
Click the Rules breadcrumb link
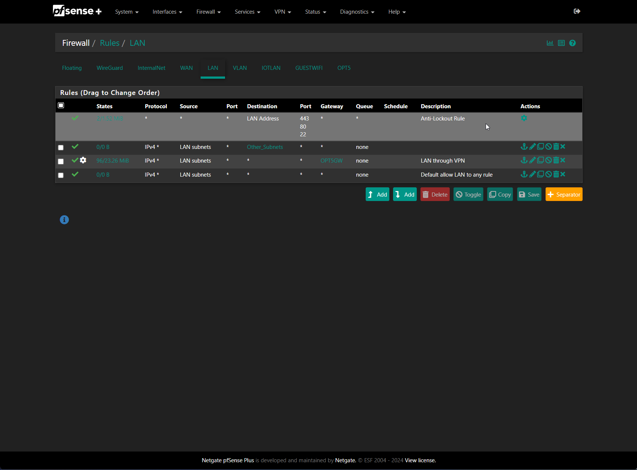[110, 43]
